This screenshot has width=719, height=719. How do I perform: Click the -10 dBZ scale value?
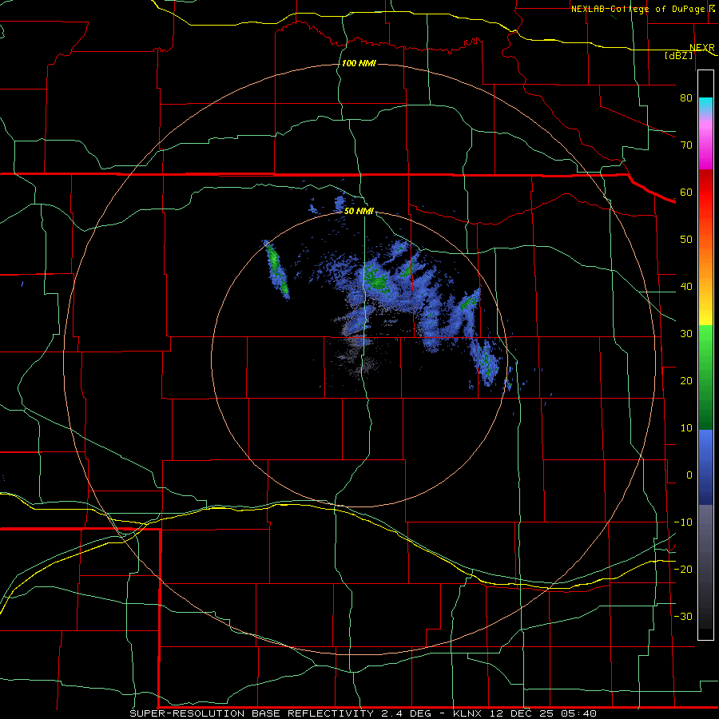point(683,522)
